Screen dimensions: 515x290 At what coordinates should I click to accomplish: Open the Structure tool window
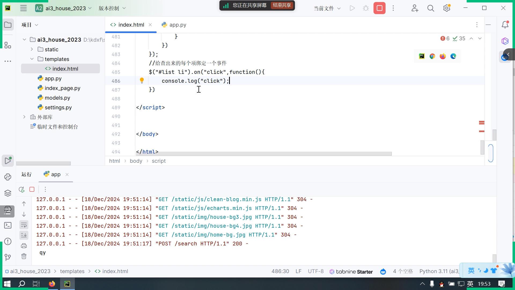(x=8, y=45)
